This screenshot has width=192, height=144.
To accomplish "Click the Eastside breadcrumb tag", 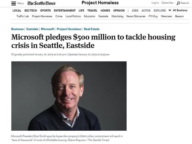I will [32, 29].
